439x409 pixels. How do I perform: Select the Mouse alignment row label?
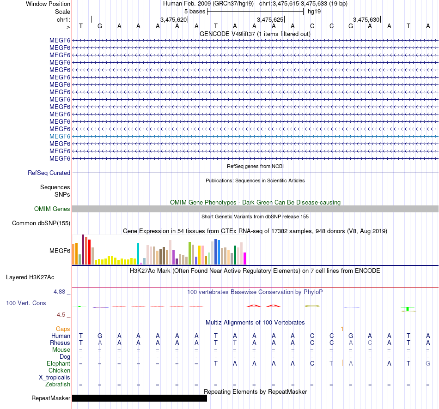coord(61,350)
